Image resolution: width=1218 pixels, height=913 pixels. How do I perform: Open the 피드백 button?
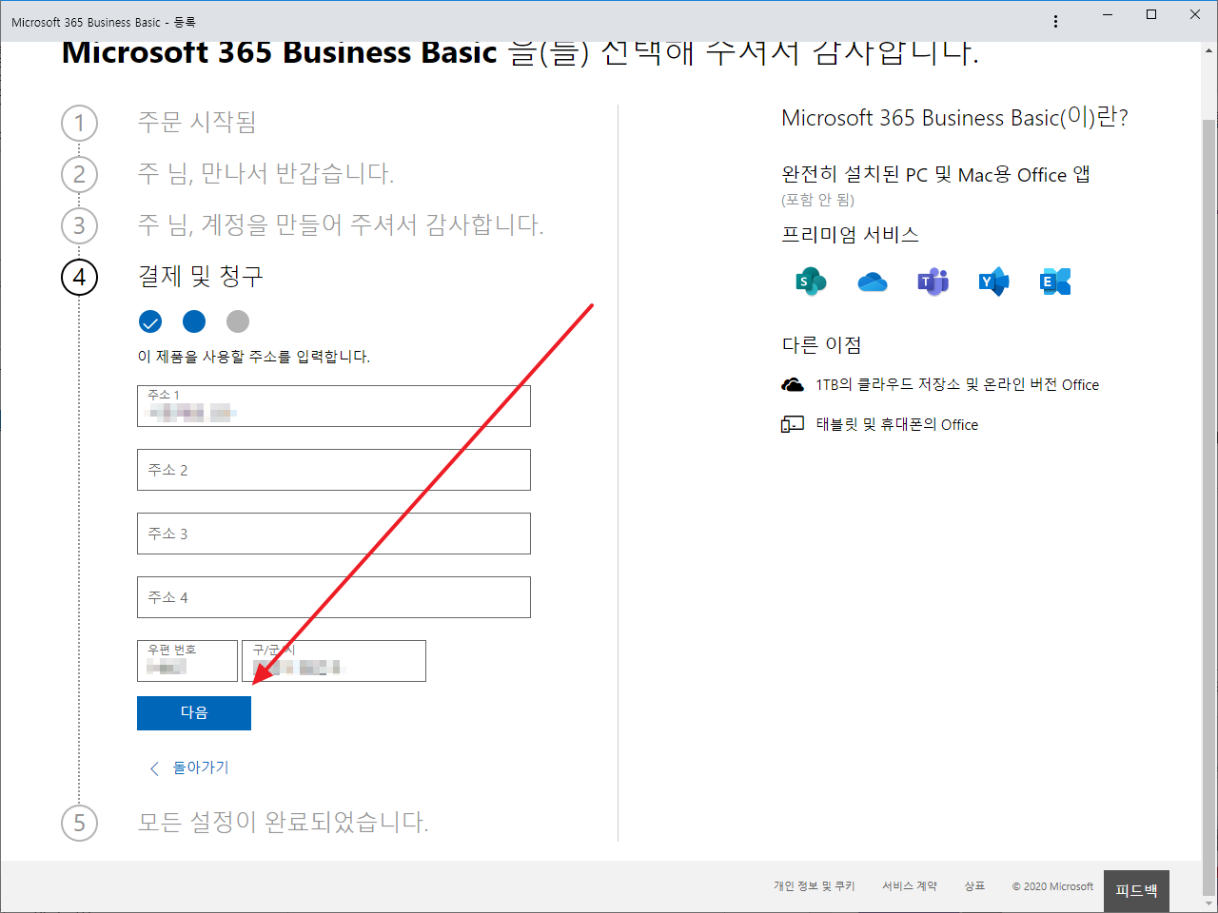(1136, 891)
